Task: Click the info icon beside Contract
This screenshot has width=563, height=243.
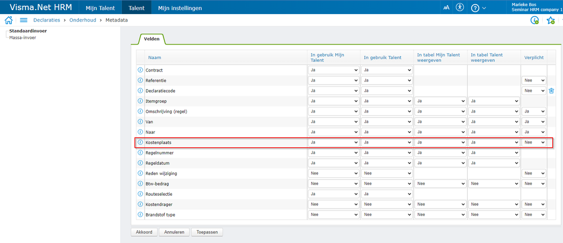Action: [140, 70]
